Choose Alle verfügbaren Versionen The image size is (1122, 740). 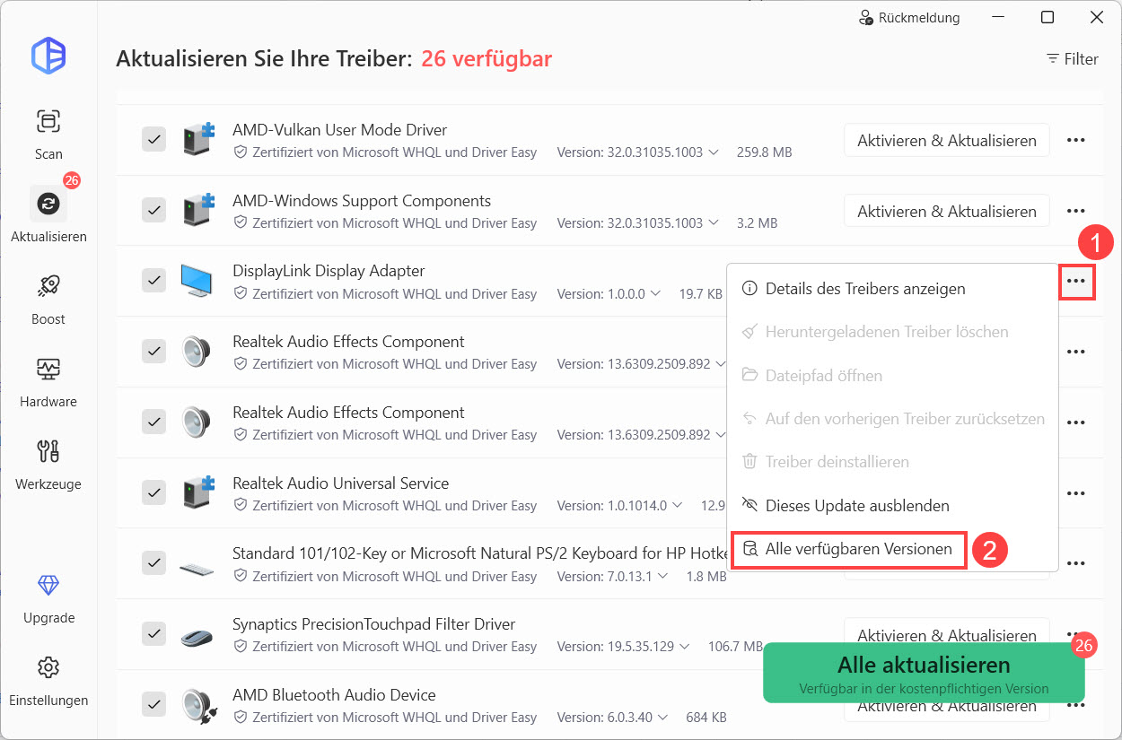[849, 549]
